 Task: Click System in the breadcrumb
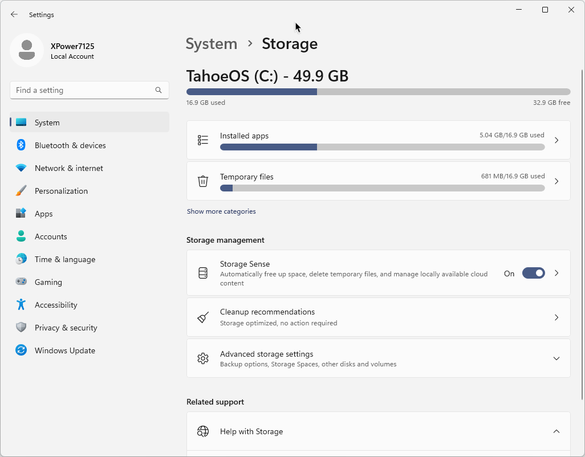[x=212, y=44]
